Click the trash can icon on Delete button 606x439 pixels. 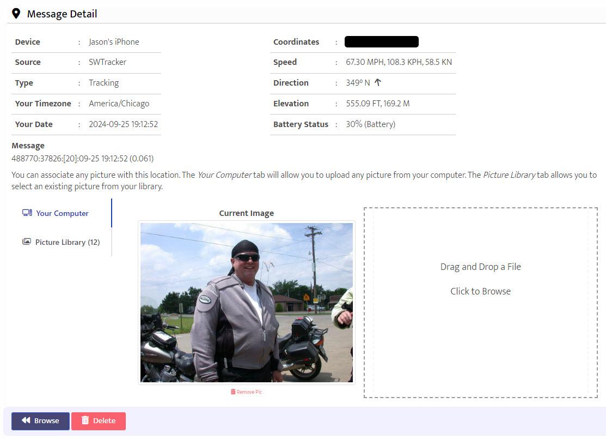(x=85, y=420)
